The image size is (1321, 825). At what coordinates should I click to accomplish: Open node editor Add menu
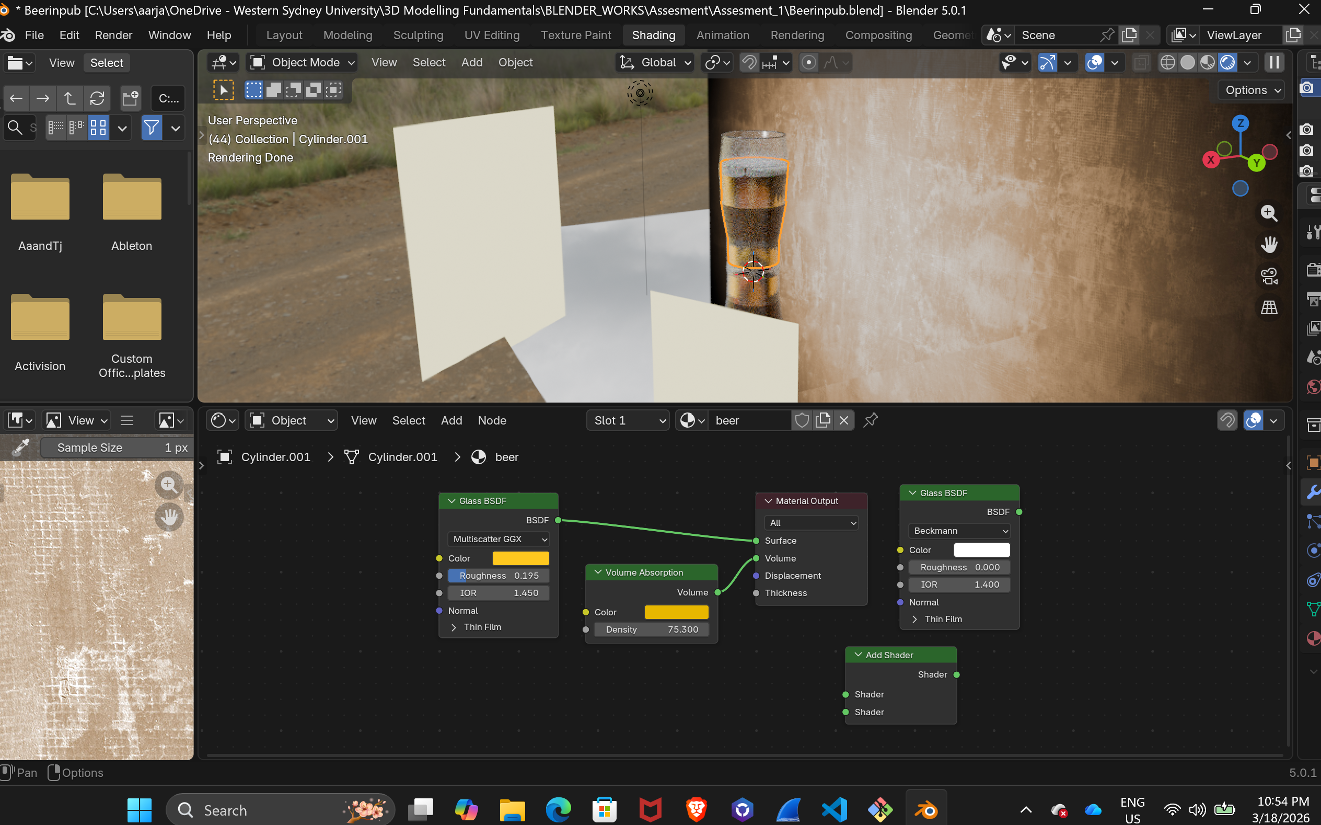pos(451,420)
